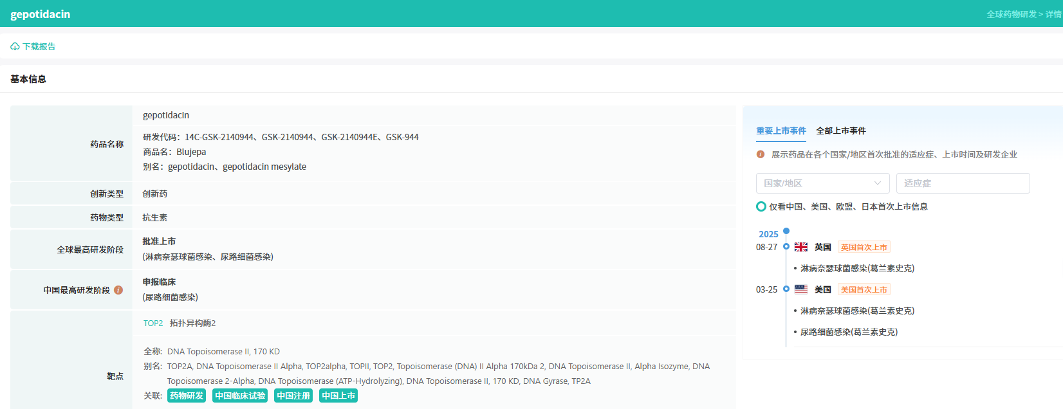Toggle 仅看中国、美国、欧盟、日本首次上市信息 radio
The height and width of the screenshot is (409, 1063).
[761, 206]
